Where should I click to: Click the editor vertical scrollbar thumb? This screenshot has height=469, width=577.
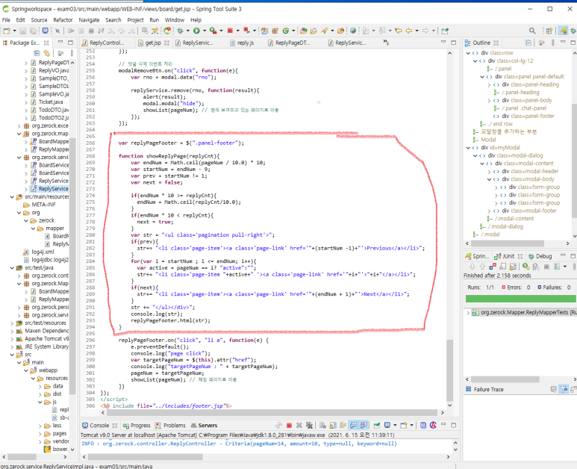(x=449, y=370)
